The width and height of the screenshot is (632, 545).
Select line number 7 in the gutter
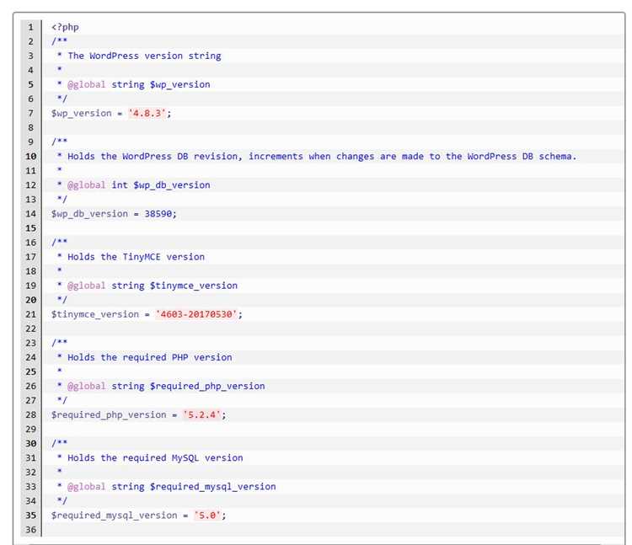30,114
